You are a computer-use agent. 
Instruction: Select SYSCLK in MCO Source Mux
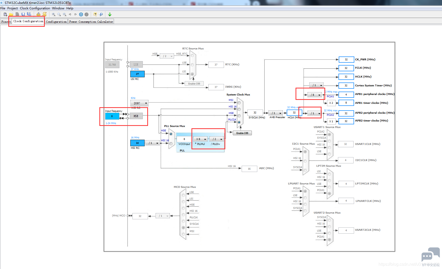tap(183, 228)
